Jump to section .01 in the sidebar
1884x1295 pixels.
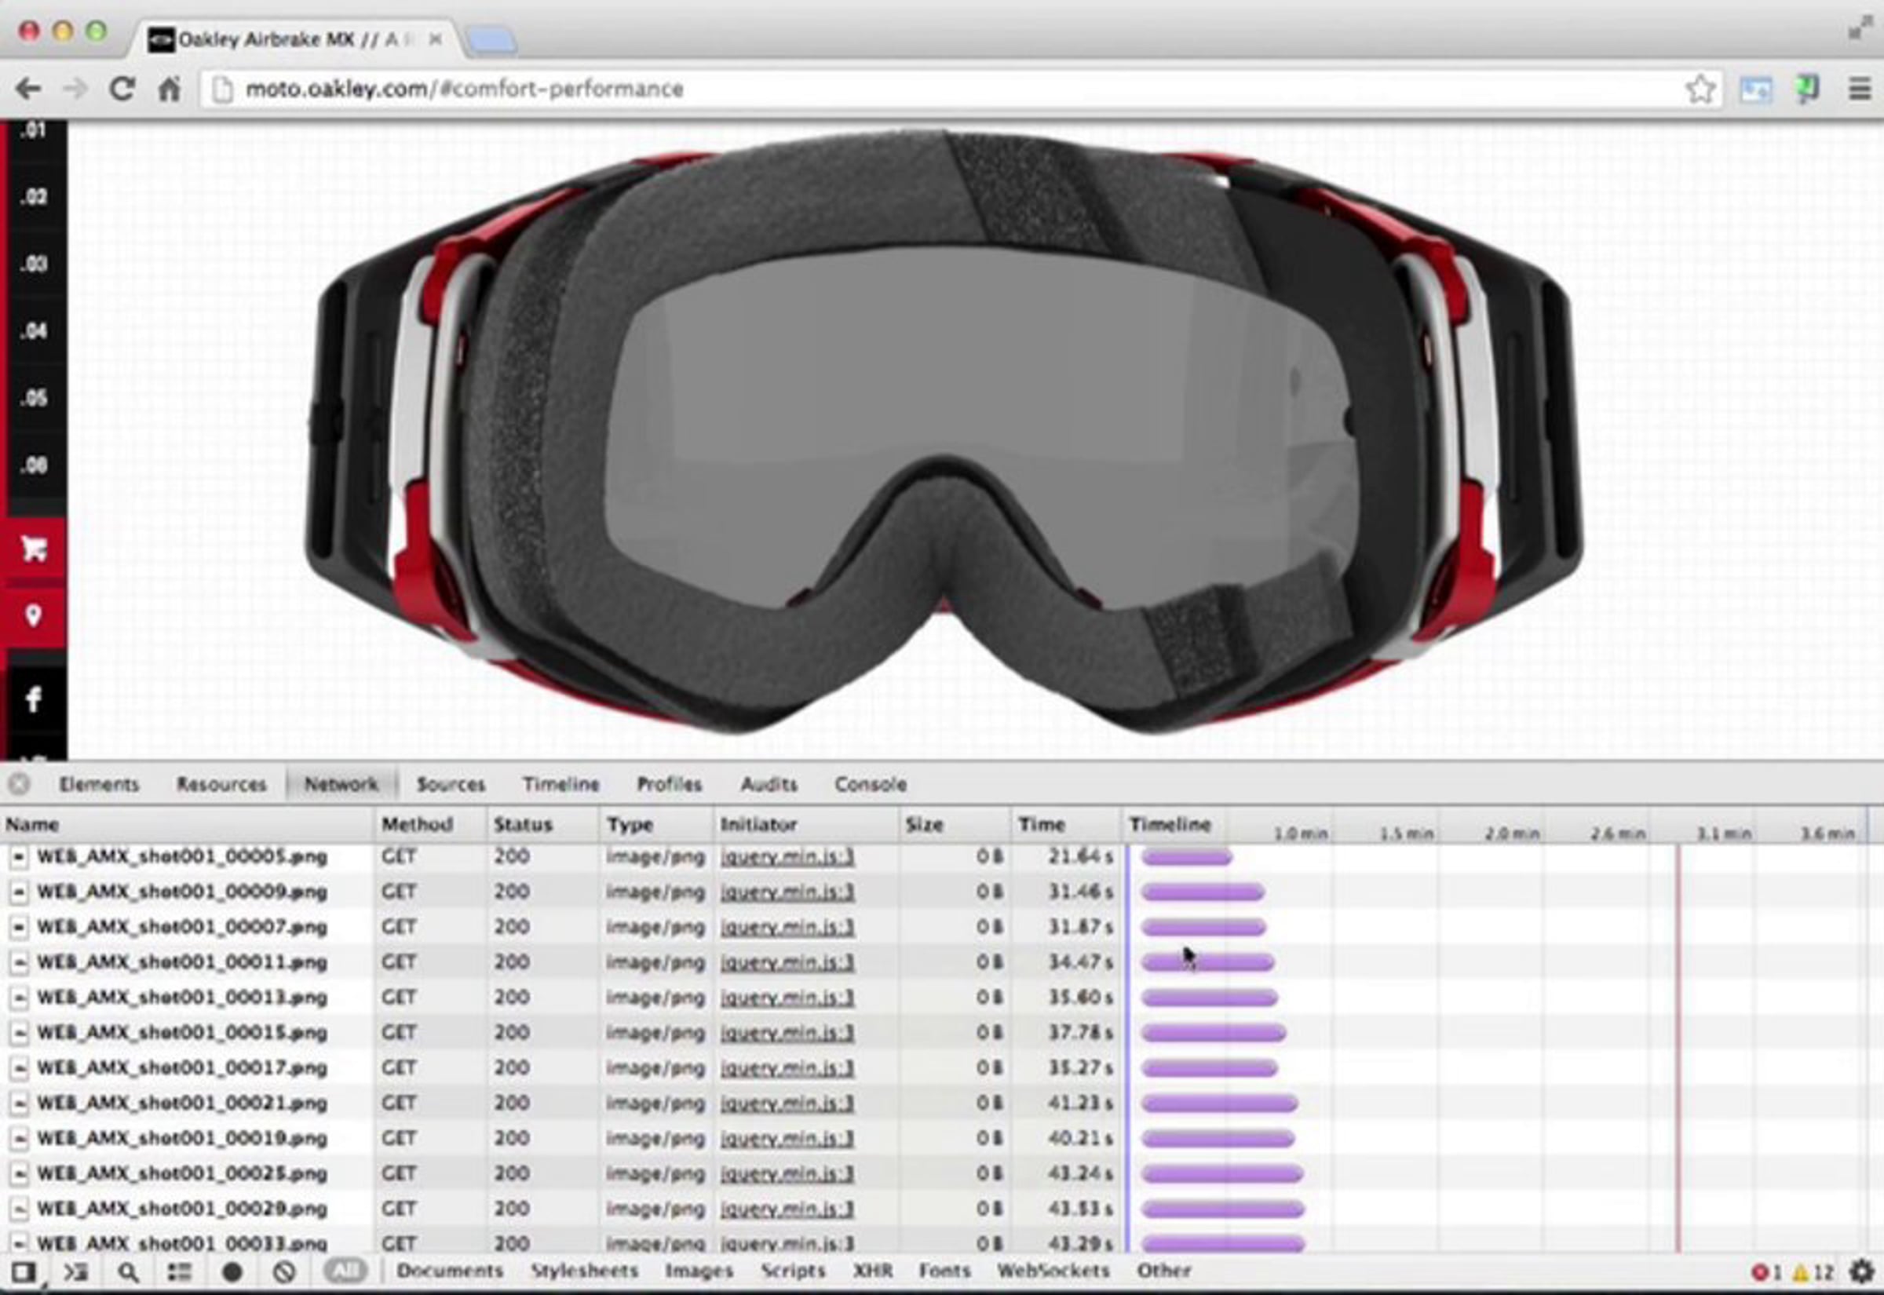point(33,129)
